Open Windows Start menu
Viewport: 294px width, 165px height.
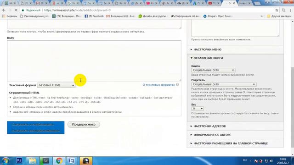tap(6, 161)
